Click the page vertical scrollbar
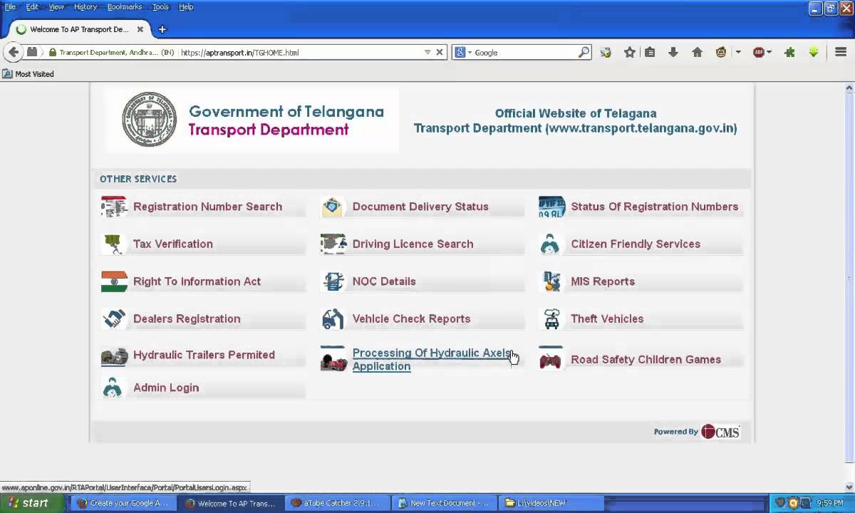The width and height of the screenshot is (855, 513). point(849,278)
